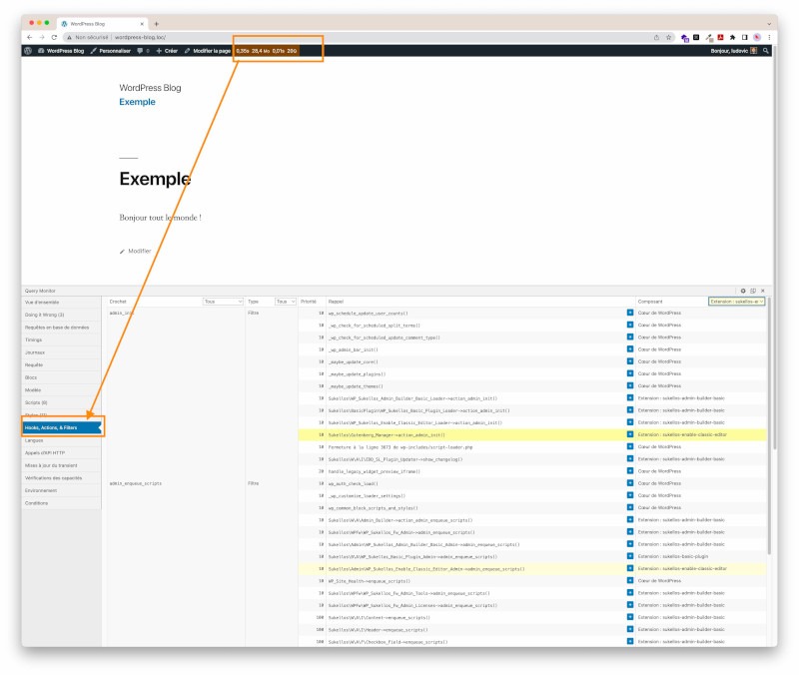Image resolution: width=799 pixels, height=675 pixels.
Task: Bookmark page with the star icon
Action: (x=668, y=37)
